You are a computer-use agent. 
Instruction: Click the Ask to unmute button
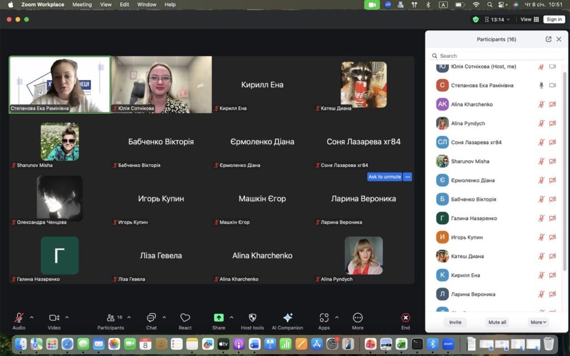[384, 177]
